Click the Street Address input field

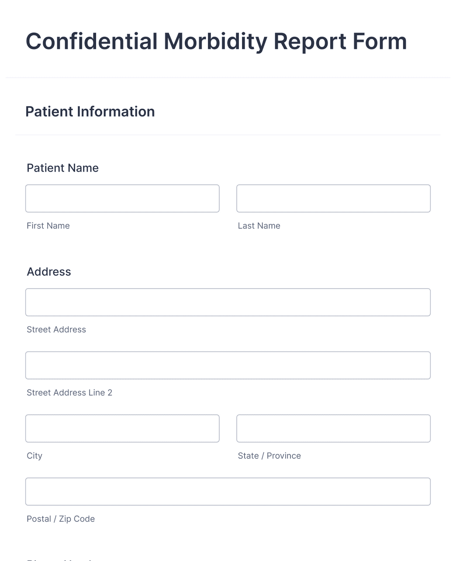(228, 302)
